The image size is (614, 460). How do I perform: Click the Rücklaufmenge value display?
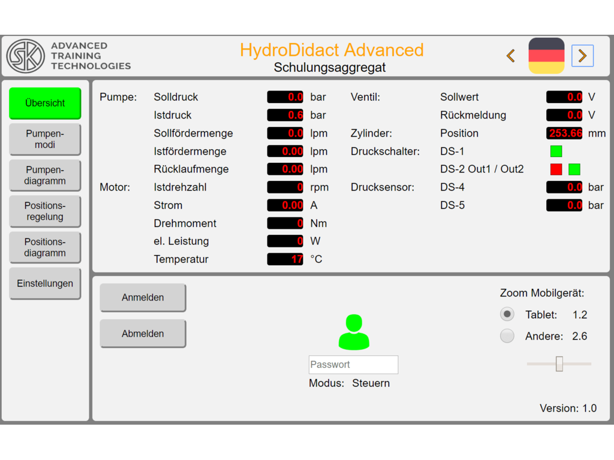coord(285,169)
